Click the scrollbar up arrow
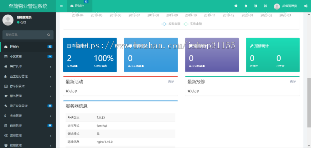The width and height of the screenshot is (311, 148). pos(309,14)
